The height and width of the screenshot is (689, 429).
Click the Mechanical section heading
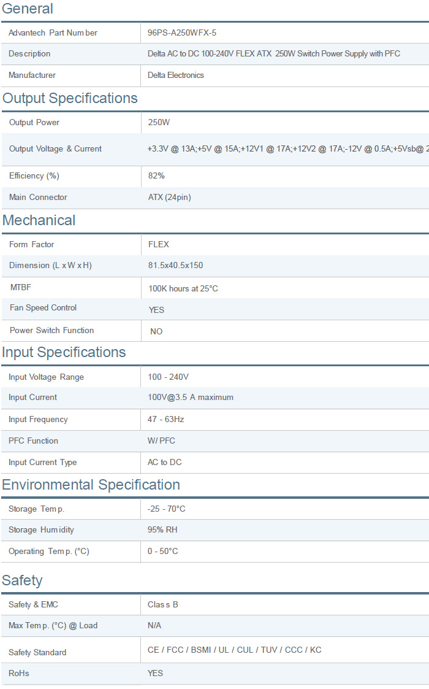(39, 220)
